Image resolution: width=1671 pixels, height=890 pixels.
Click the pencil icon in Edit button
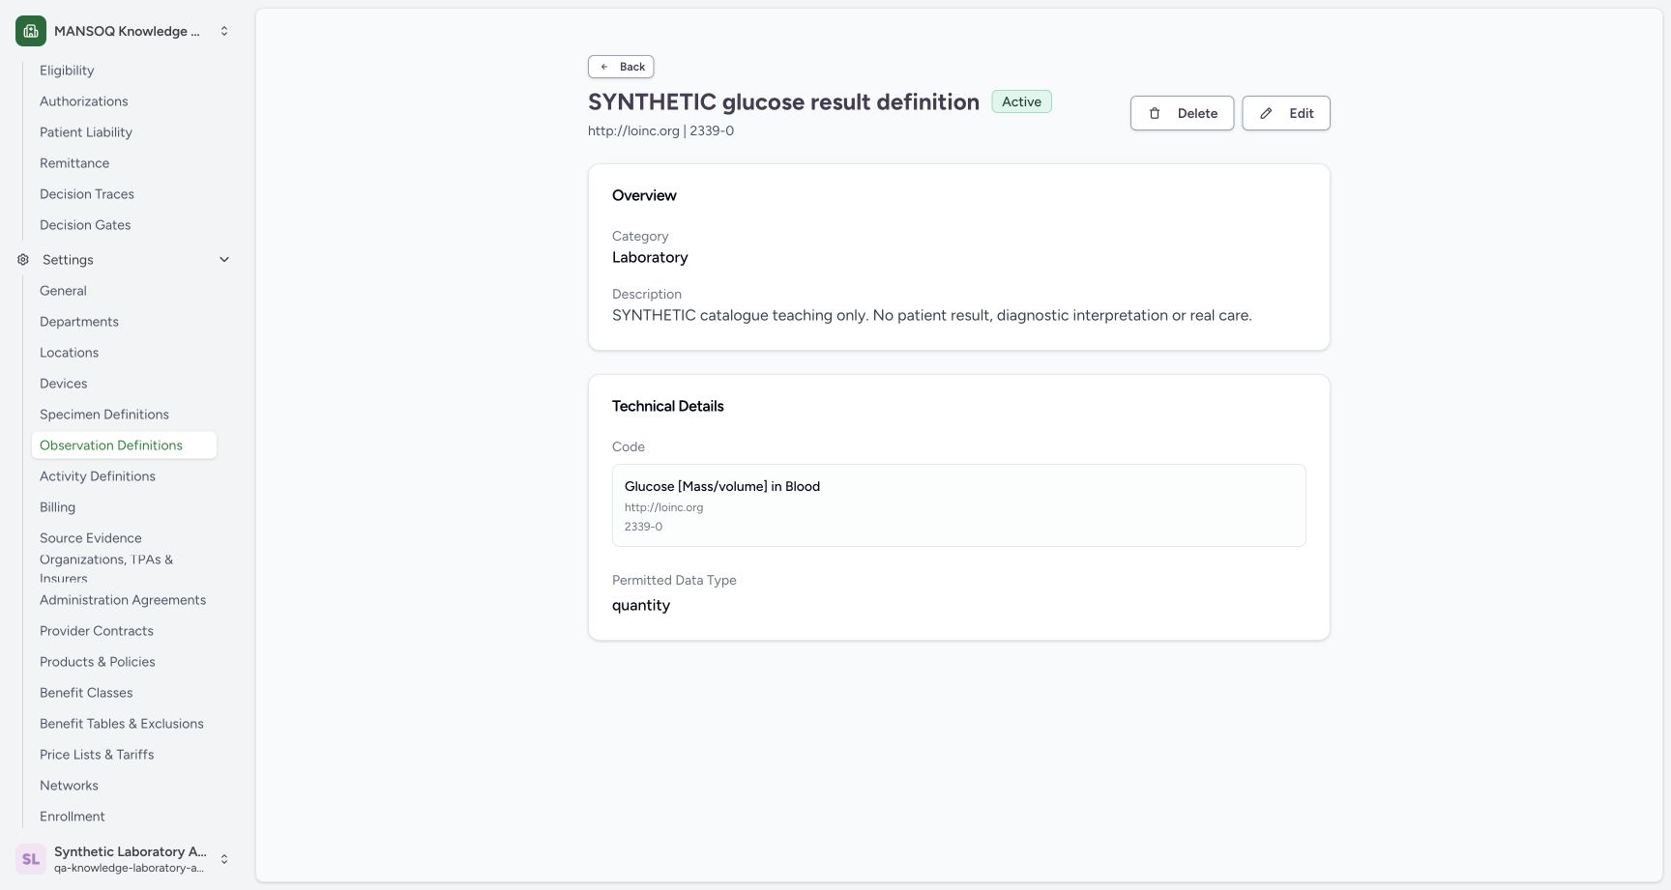(x=1266, y=113)
